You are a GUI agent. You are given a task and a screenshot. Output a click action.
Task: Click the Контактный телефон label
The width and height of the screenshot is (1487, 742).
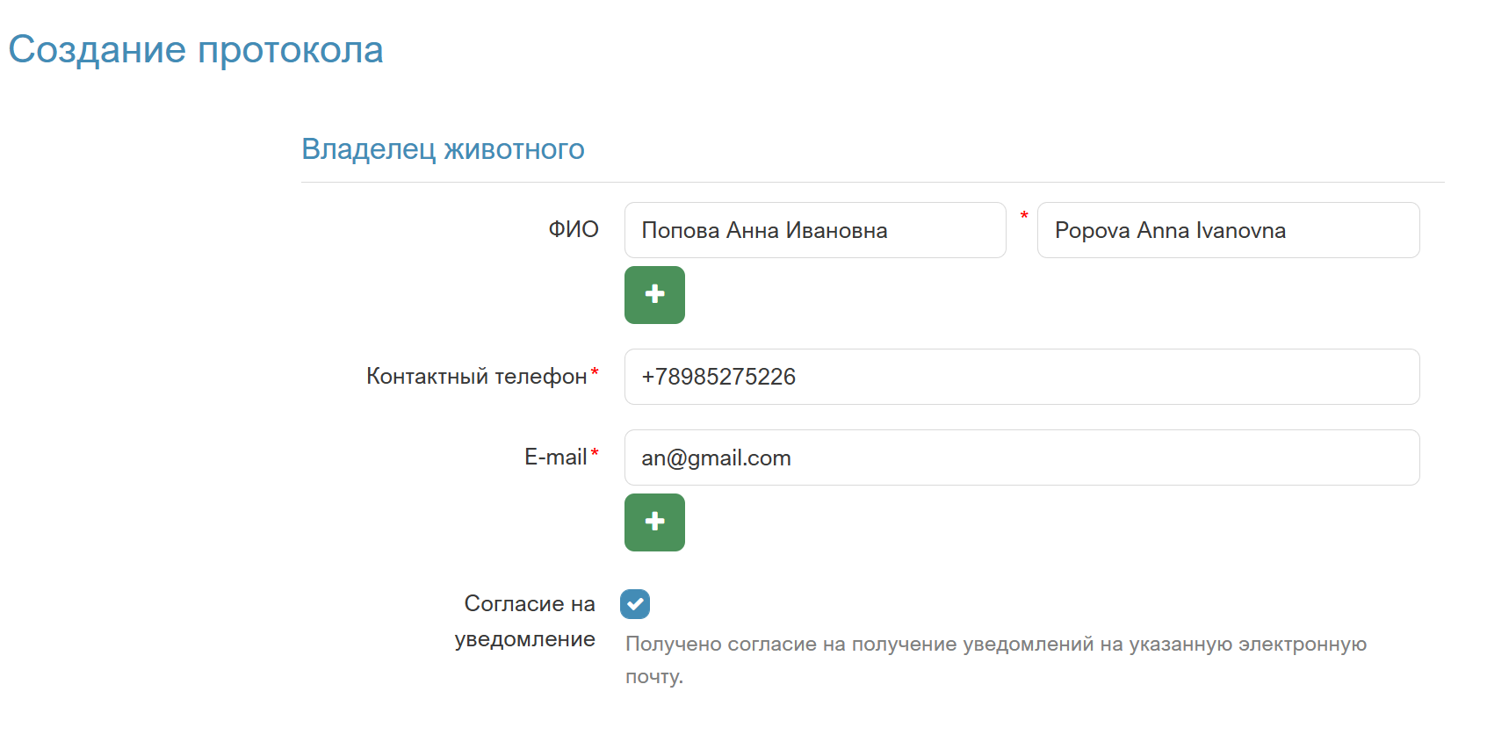476,377
